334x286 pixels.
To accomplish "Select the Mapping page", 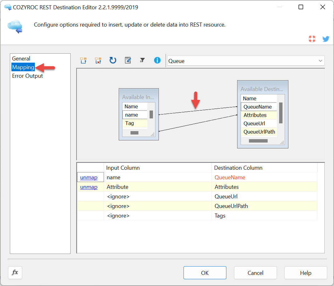I will pyautogui.click(x=23, y=67).
